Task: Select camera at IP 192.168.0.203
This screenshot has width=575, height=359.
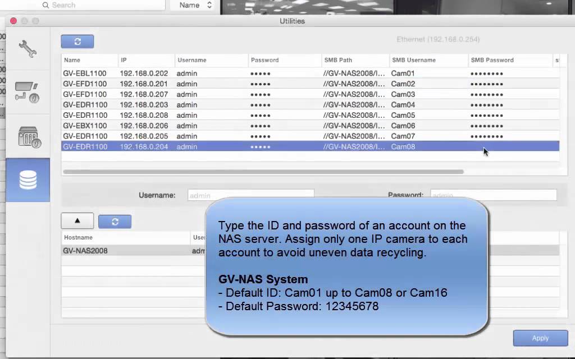Action: tap(310, 105)
